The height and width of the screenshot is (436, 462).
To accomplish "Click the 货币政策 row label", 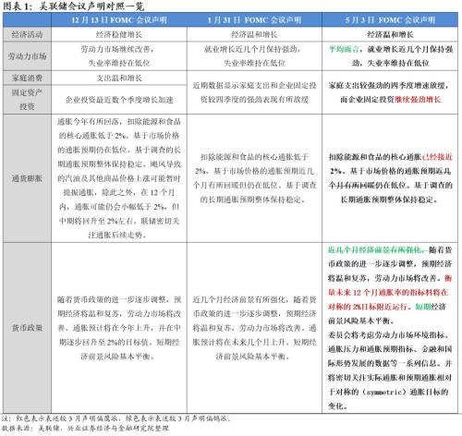I will click(27, 328).
